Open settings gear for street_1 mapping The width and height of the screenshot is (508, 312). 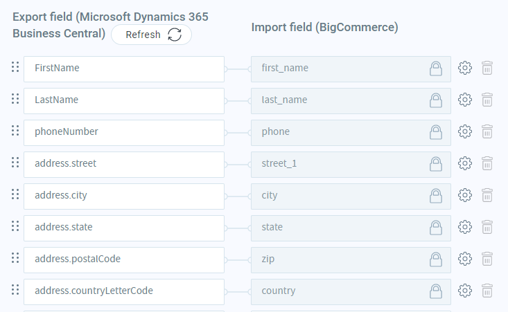[465, 163]
